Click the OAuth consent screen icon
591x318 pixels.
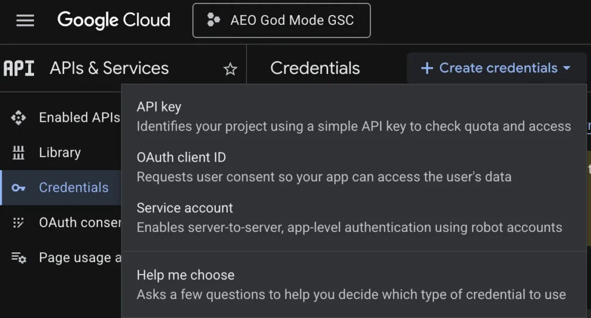pyautogui.click(x=18, y=223)
